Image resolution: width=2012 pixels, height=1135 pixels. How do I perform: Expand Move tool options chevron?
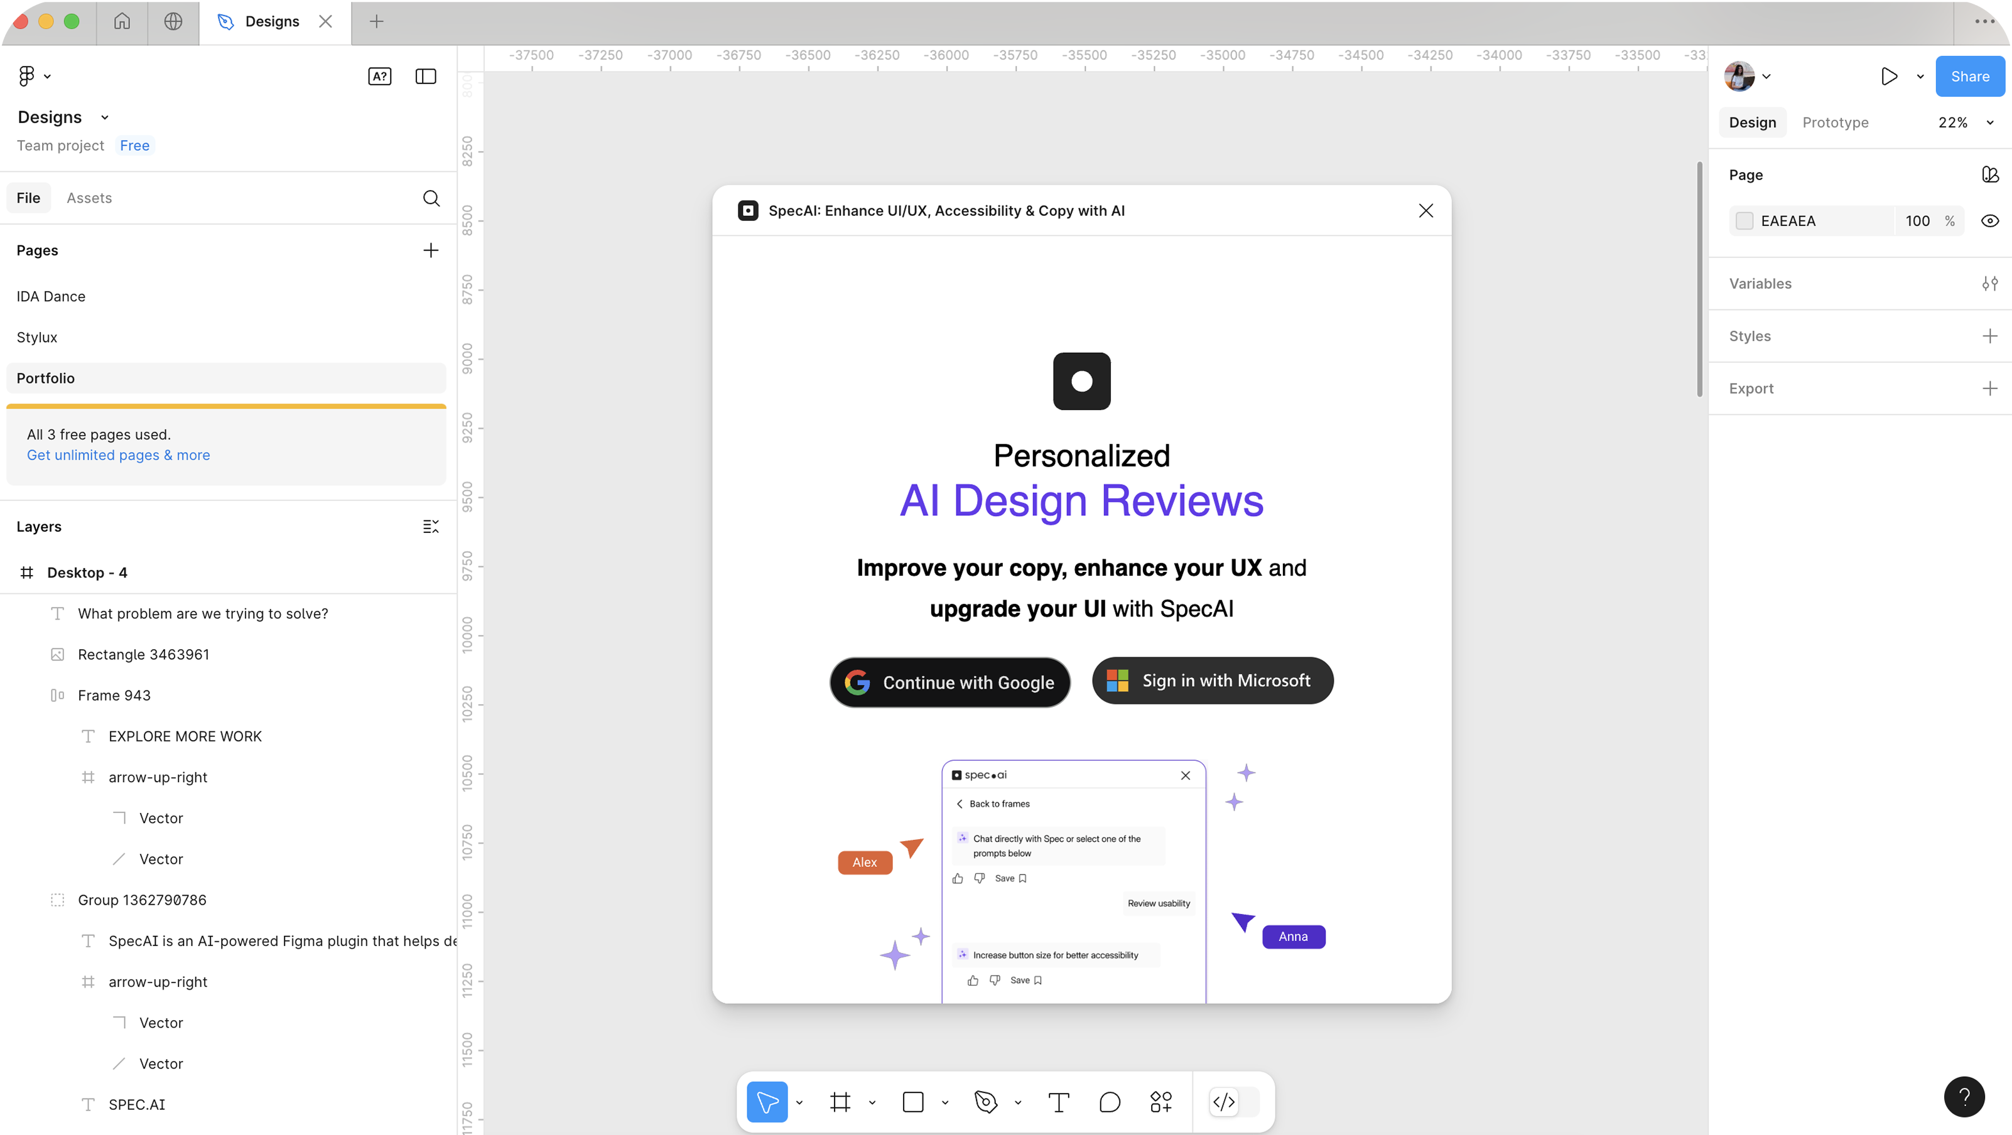tap(799, 1102)
